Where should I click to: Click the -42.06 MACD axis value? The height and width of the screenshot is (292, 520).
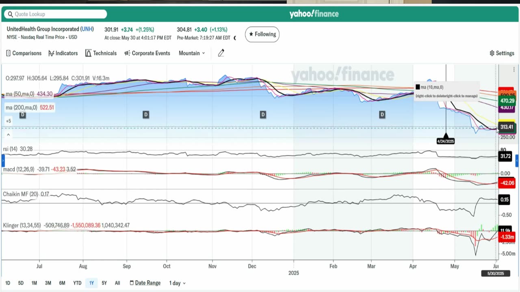click(507, 183)
